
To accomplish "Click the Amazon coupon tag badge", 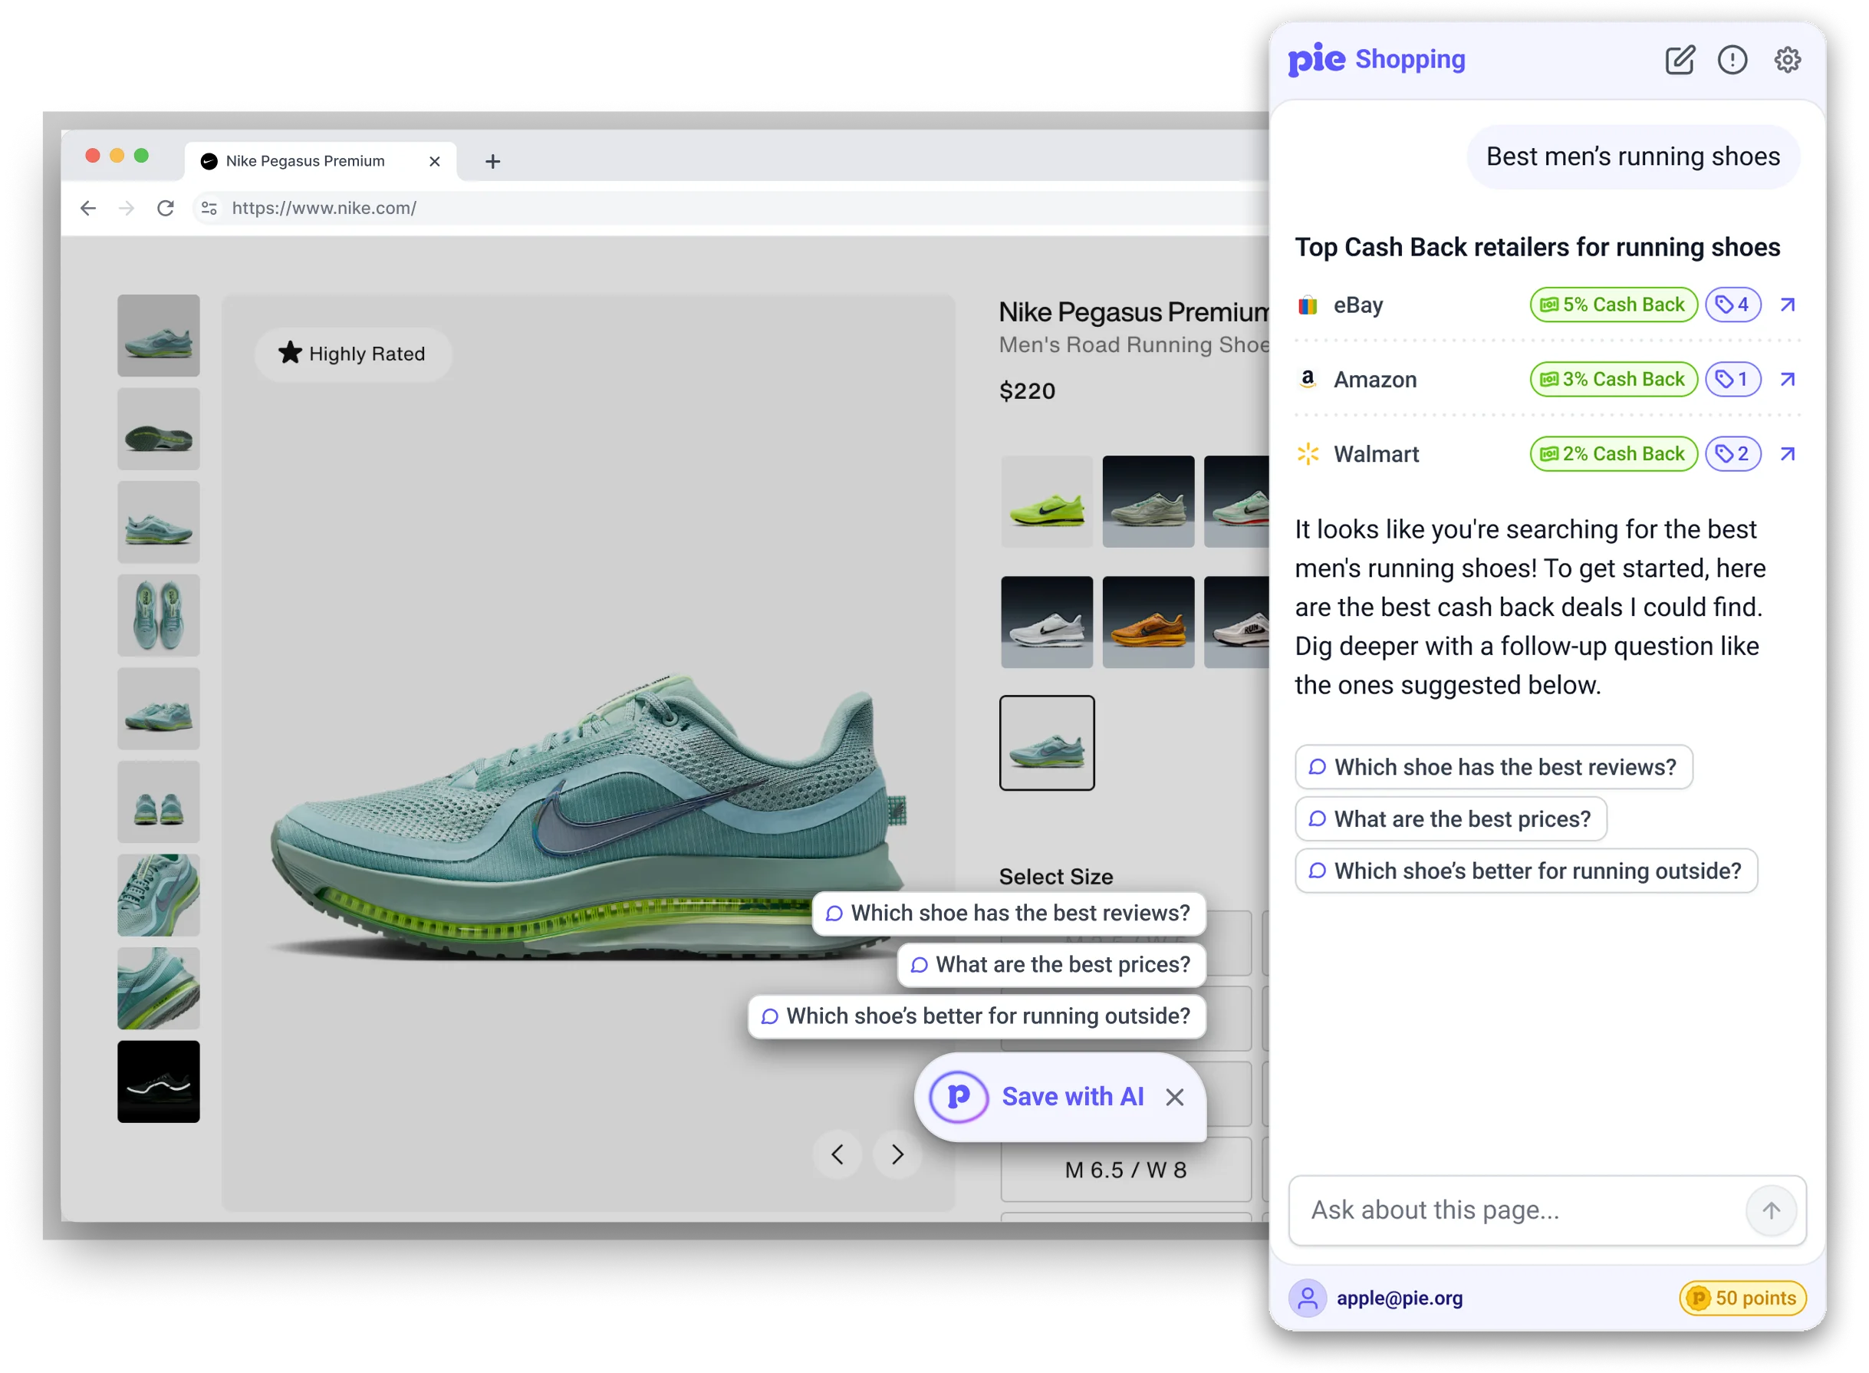I will click(1732, 380).
